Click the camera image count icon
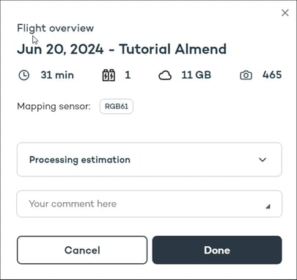Screen dimensions: 297x280 point(246,76)
